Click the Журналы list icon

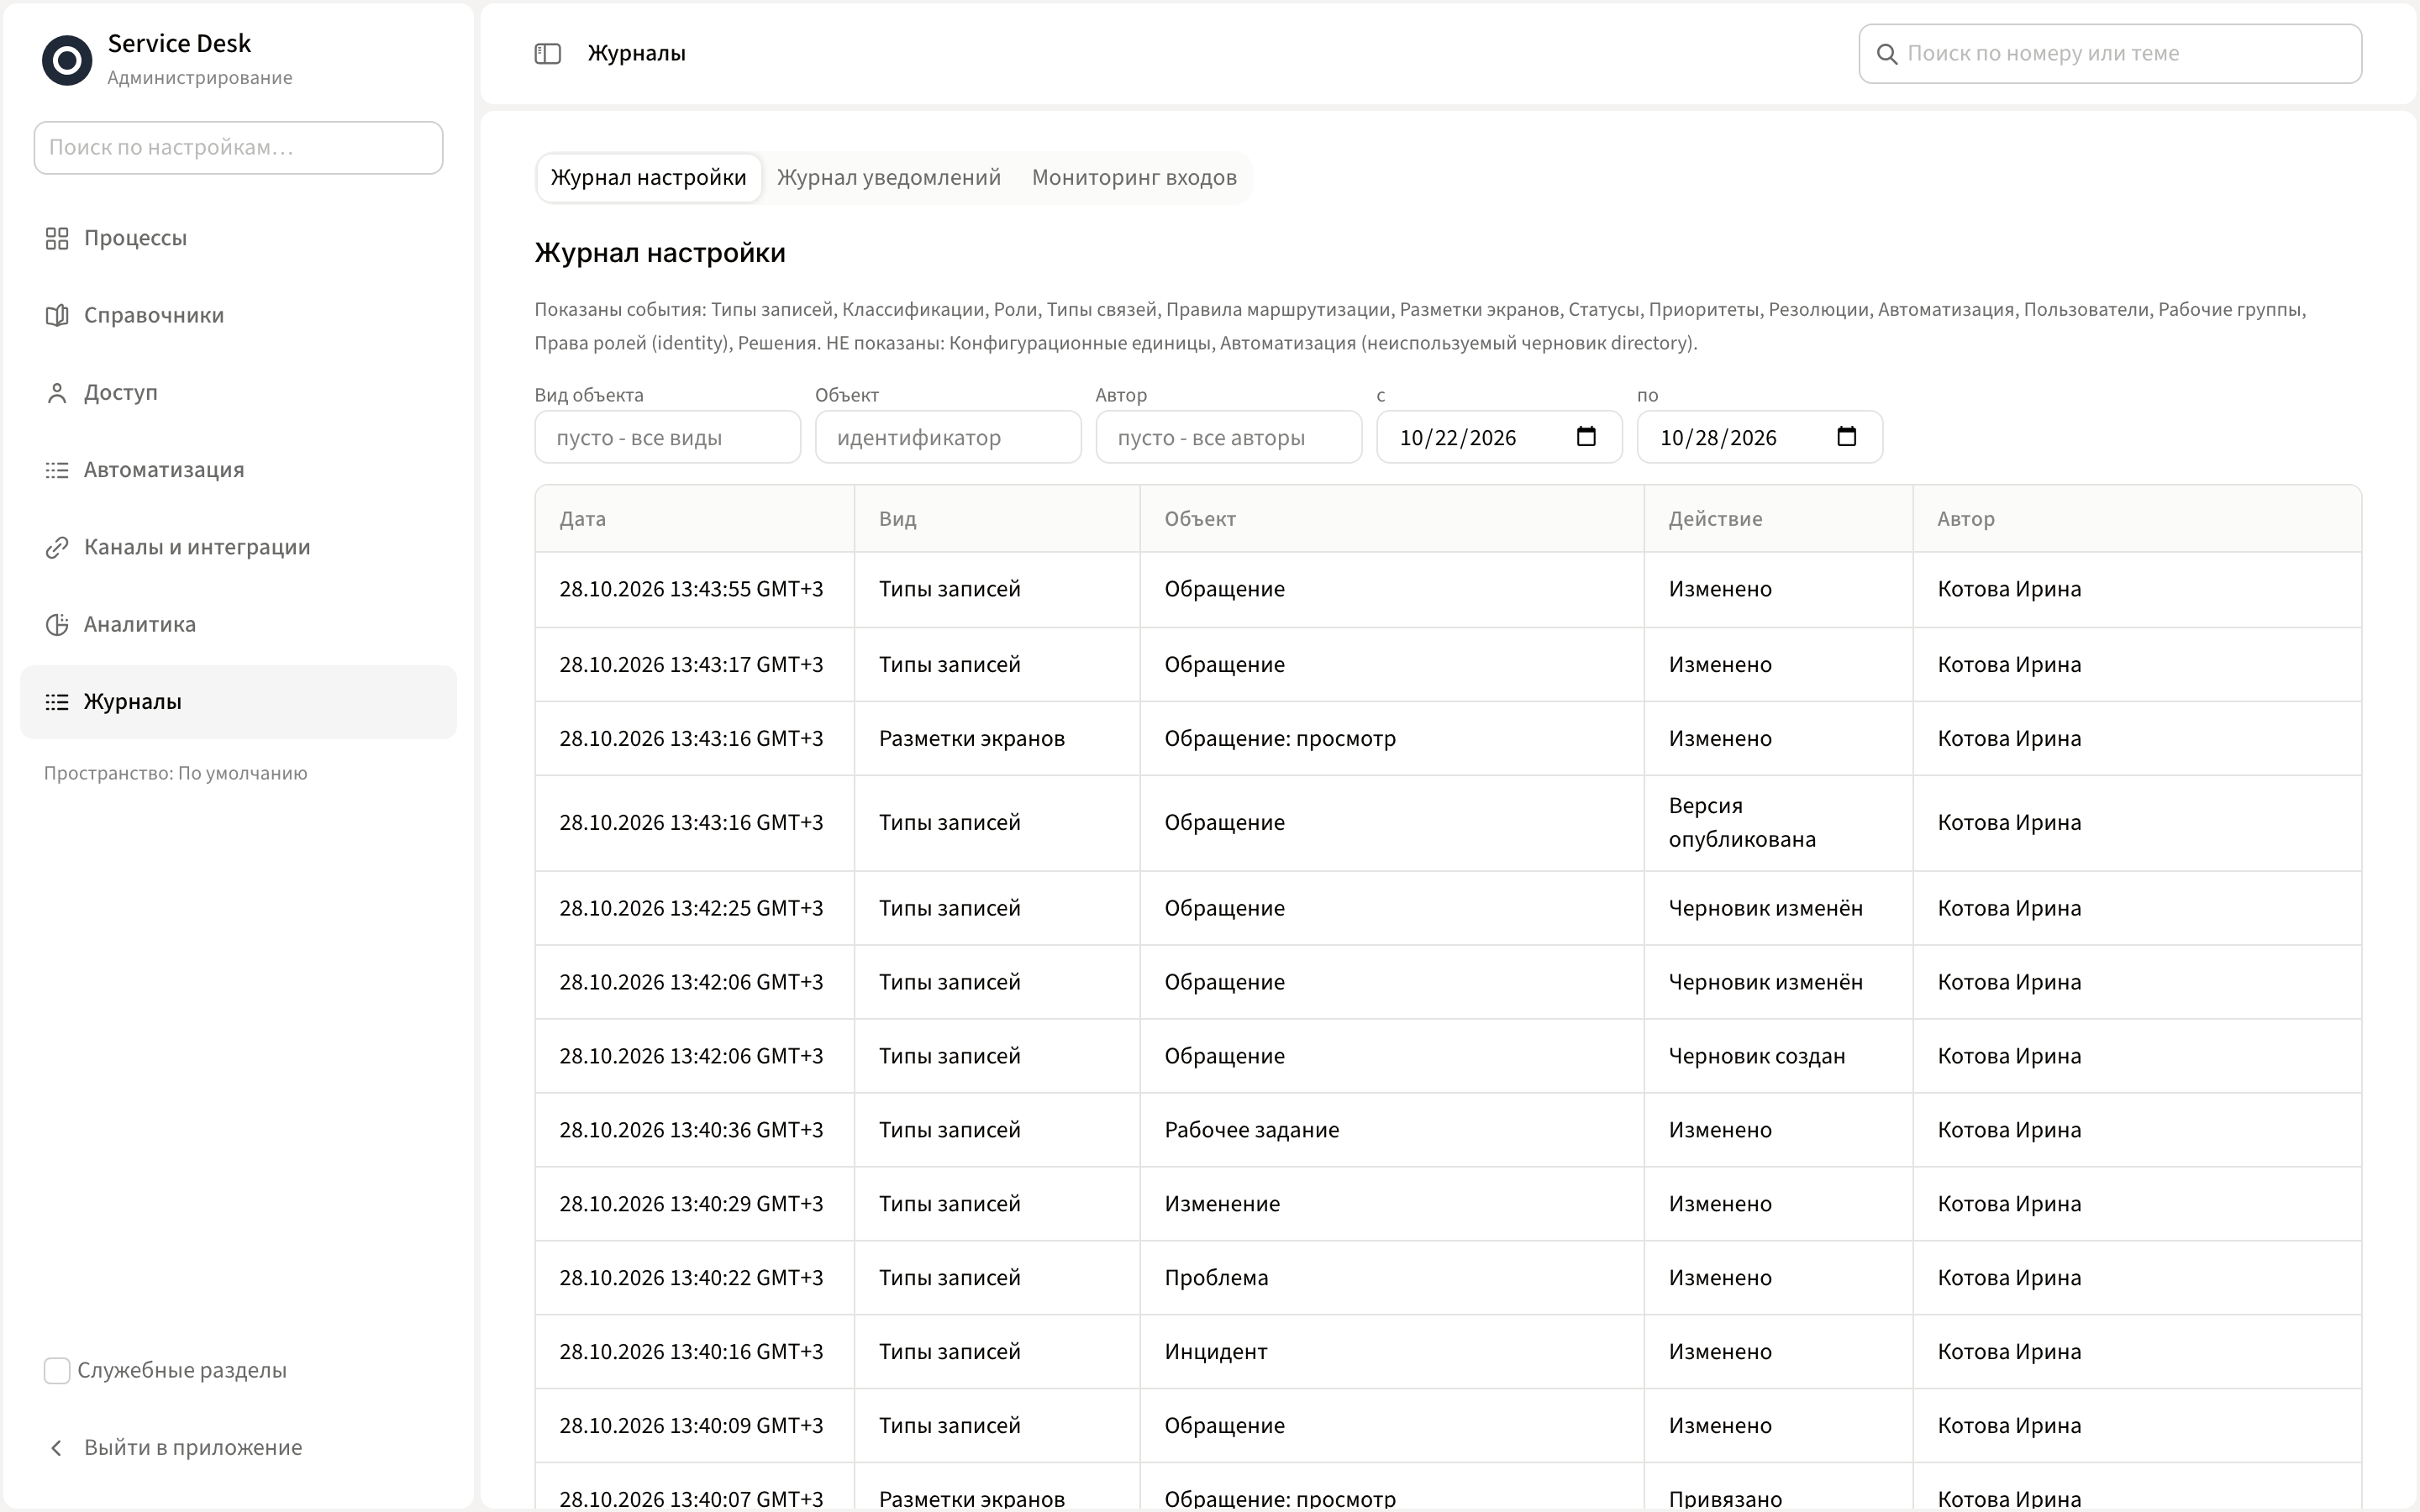(x=57, y=702)
